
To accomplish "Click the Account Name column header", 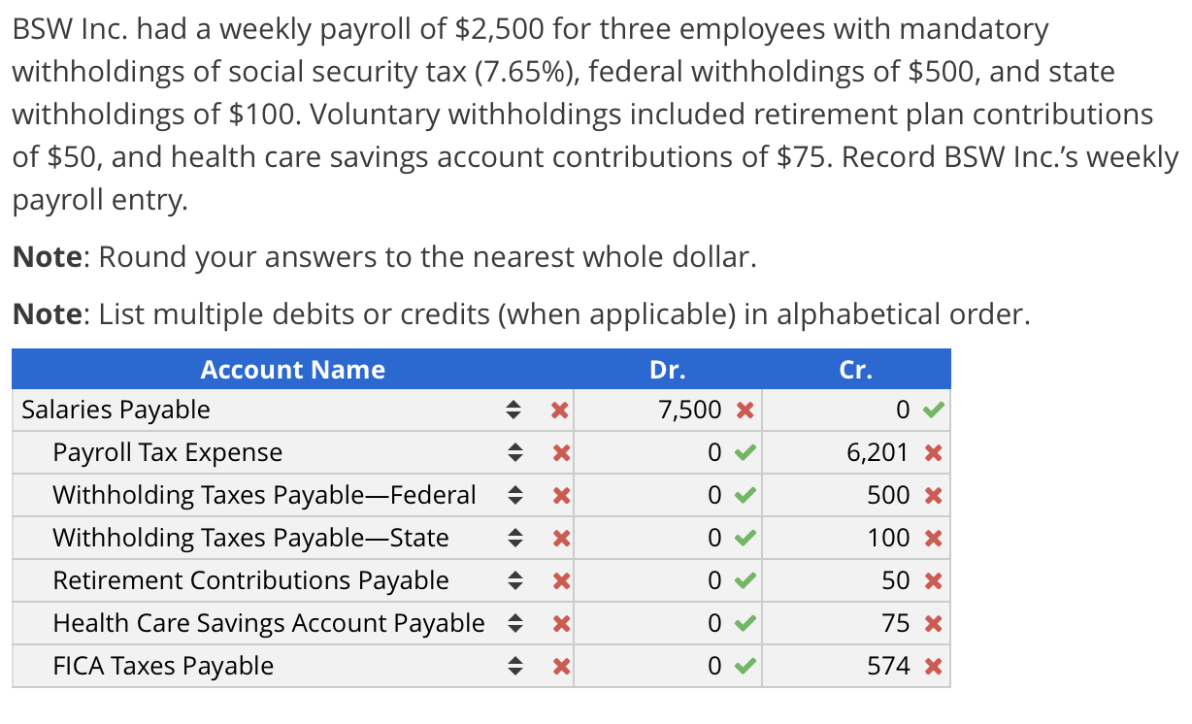I will click(293, 370).
